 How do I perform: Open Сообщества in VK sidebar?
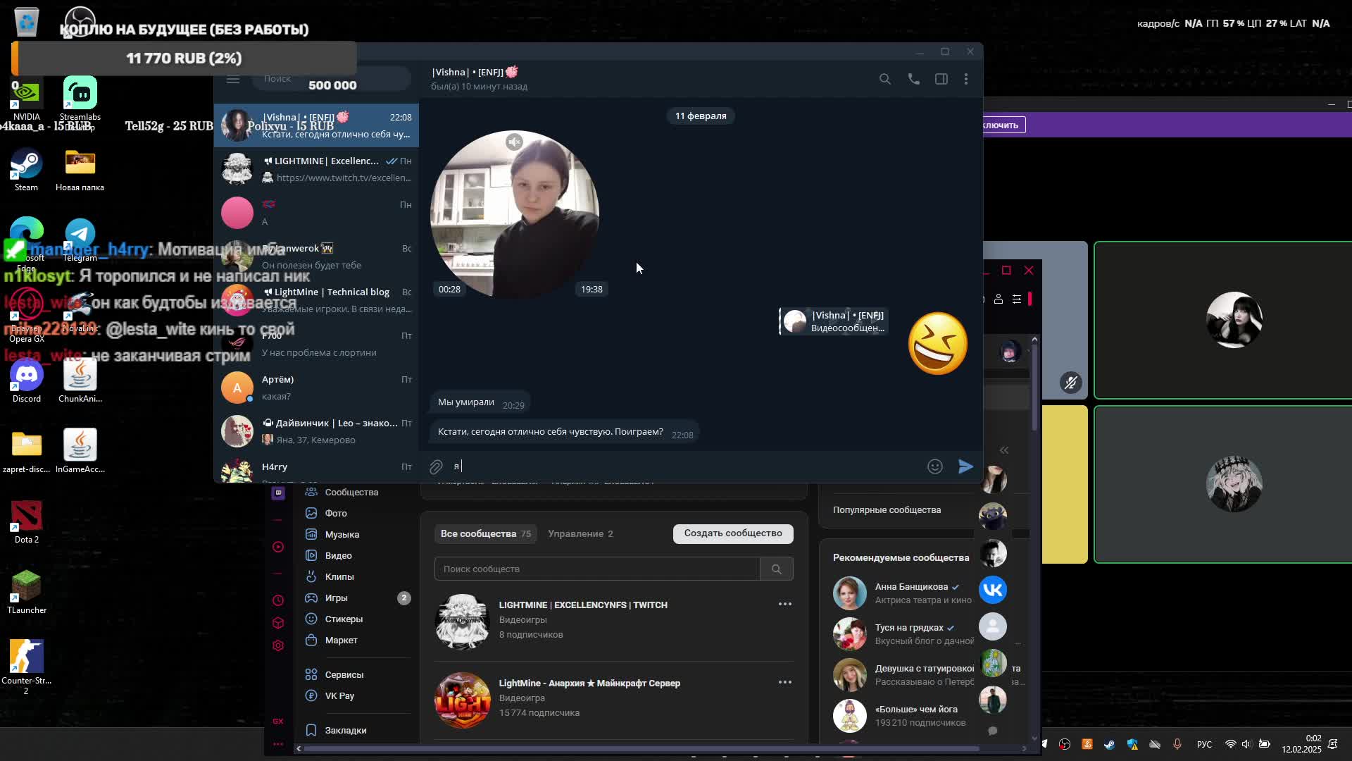pos(351,492)
